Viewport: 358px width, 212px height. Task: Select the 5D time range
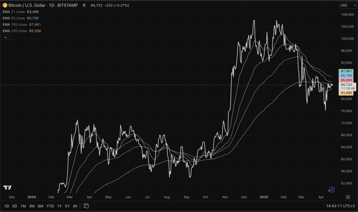(15, 206)
